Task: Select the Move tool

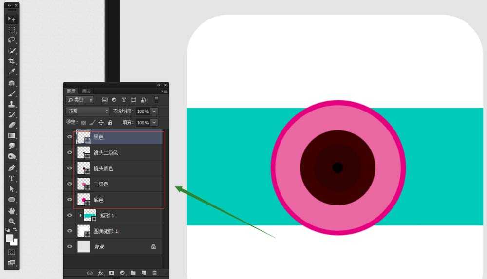Action: click(12, 19)
